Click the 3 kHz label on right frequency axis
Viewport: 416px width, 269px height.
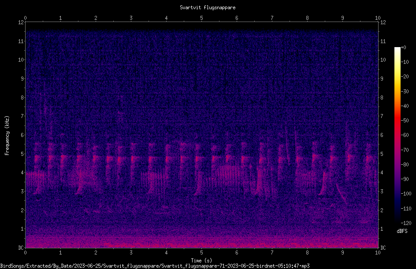[382, 191]
